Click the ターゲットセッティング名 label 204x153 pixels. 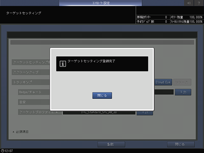pyautogui.click(x=31, y=62)
